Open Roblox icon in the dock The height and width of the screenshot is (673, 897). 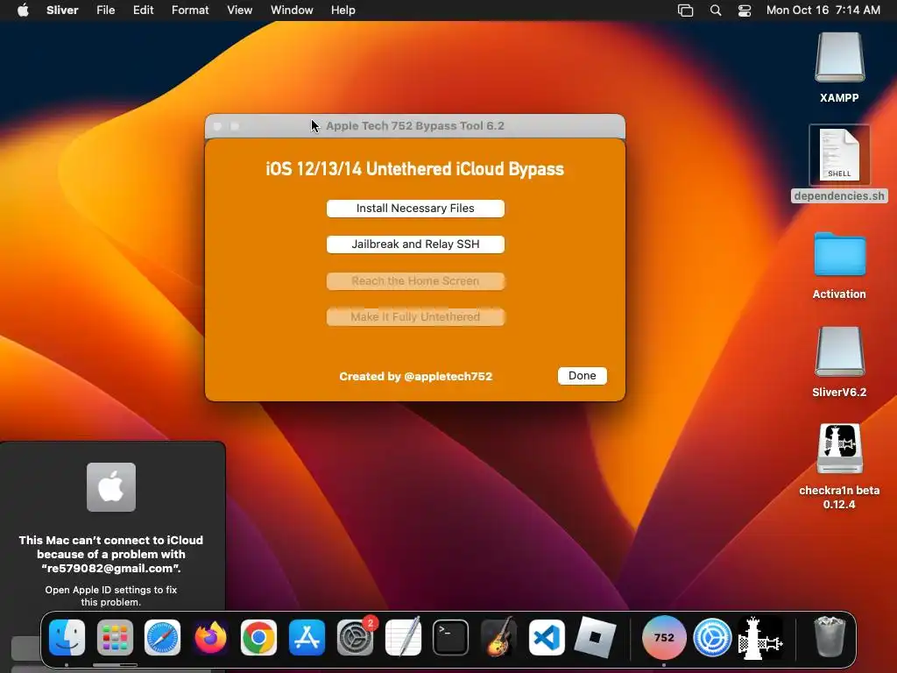pos(595,637)
